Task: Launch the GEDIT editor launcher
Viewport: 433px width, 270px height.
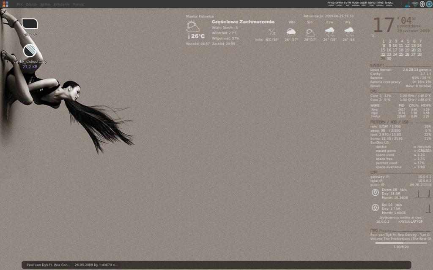Action: click(363, 3)
